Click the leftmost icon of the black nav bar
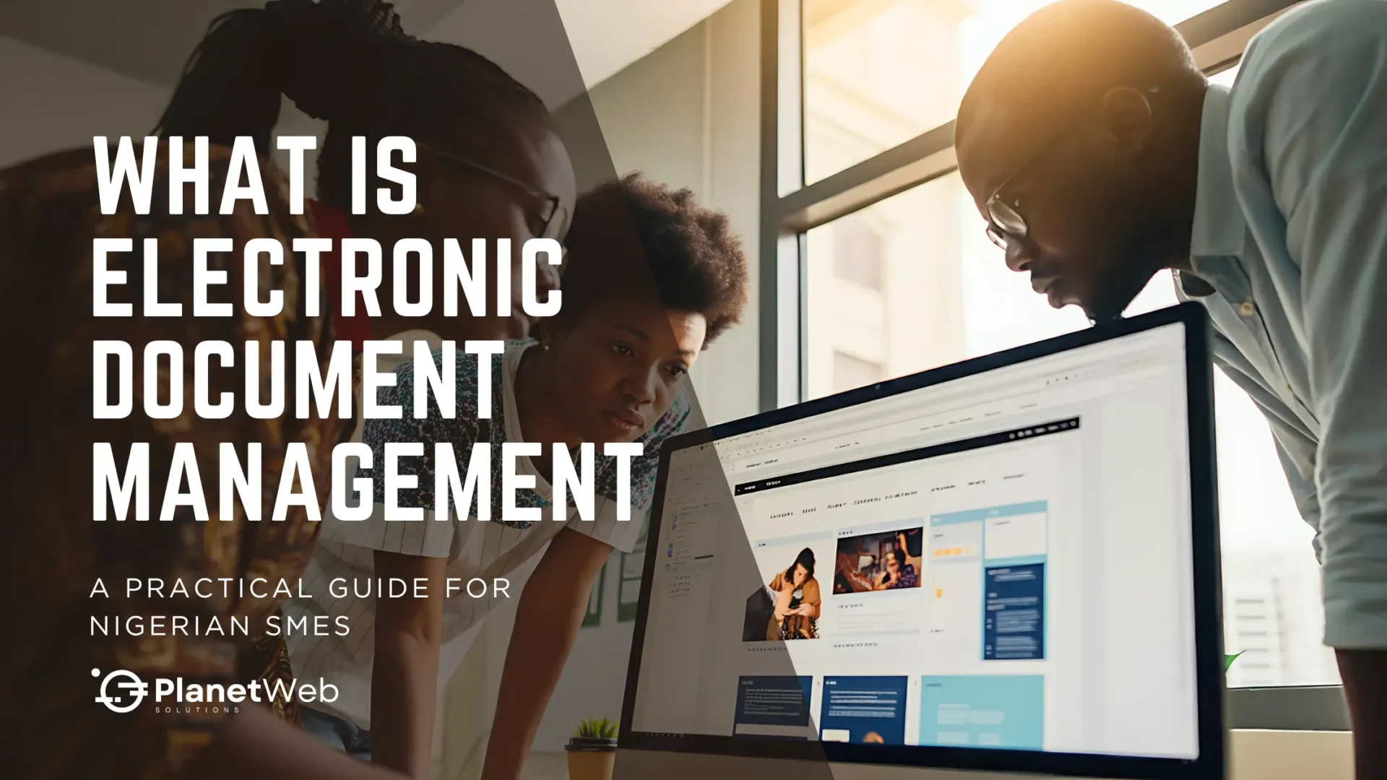1387x780 pixels. click(x=738, y=488)
